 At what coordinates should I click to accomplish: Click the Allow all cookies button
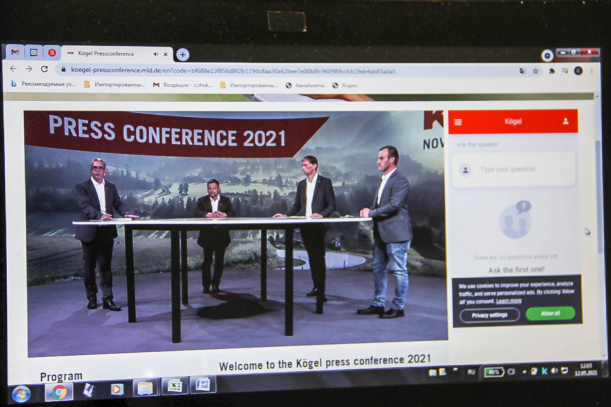(x=550, y=313)
